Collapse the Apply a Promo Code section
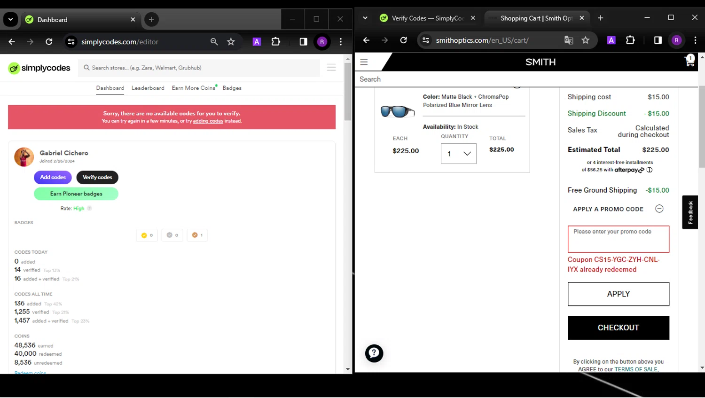Viewport: 705px width, 398px height. pyautogui.click(x=659, y=209)
